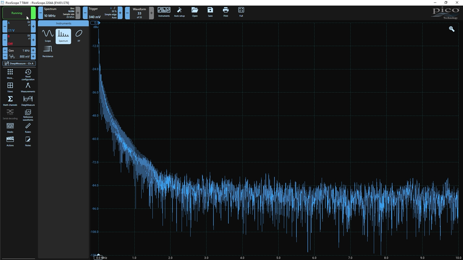Select the Persistence instrument
463x260 pixels.
48,51
